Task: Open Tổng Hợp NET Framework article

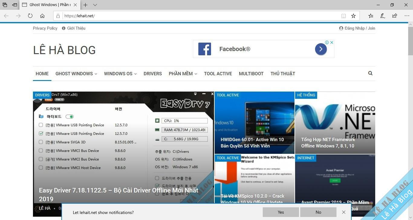Action: pyautogui.click(x=328, y=143)
